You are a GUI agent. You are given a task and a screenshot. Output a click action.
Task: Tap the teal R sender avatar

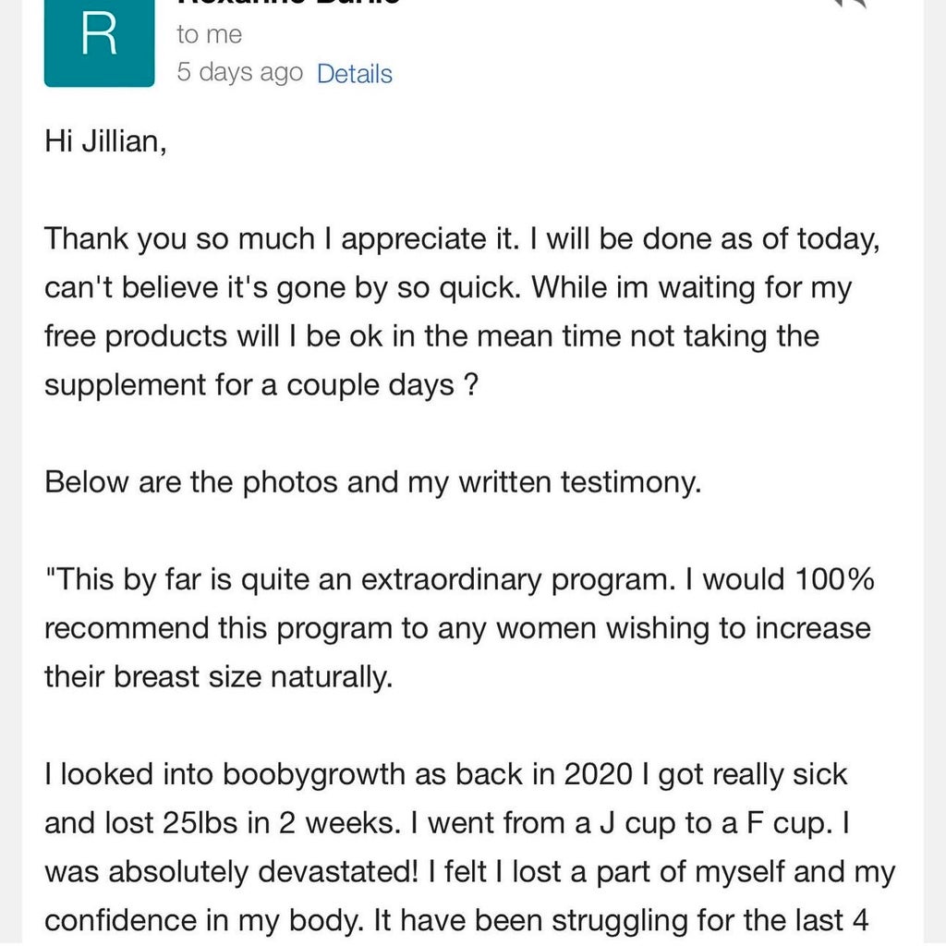99,42
